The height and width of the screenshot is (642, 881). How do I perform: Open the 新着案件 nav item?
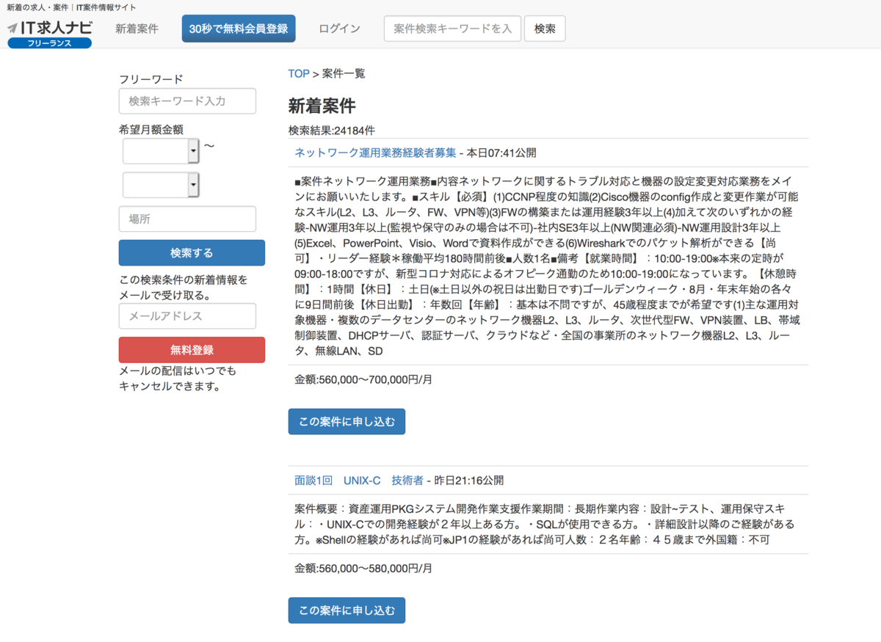click(x=137, y=29)
